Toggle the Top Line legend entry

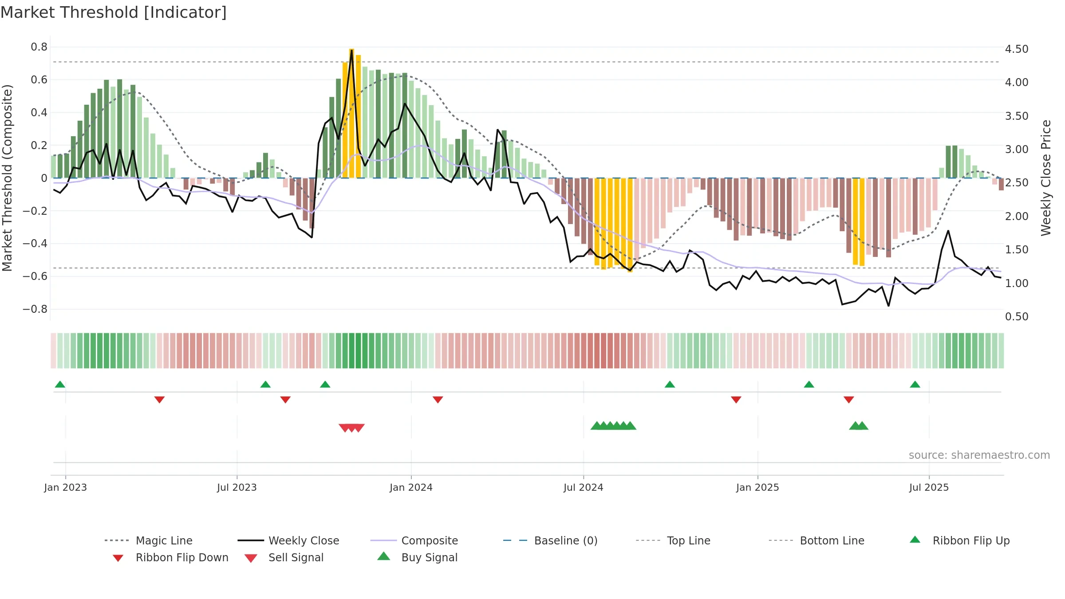pos(673,540)
